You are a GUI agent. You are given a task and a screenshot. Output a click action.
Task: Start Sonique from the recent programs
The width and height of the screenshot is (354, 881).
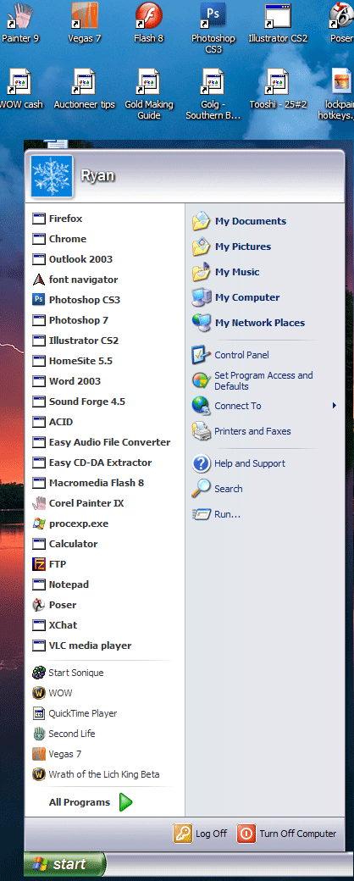[68, 673]
